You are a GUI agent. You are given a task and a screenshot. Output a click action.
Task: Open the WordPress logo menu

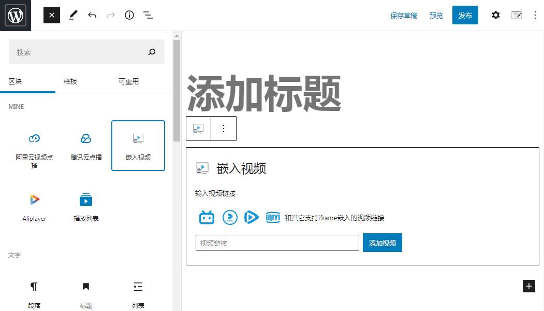[15, 15]
